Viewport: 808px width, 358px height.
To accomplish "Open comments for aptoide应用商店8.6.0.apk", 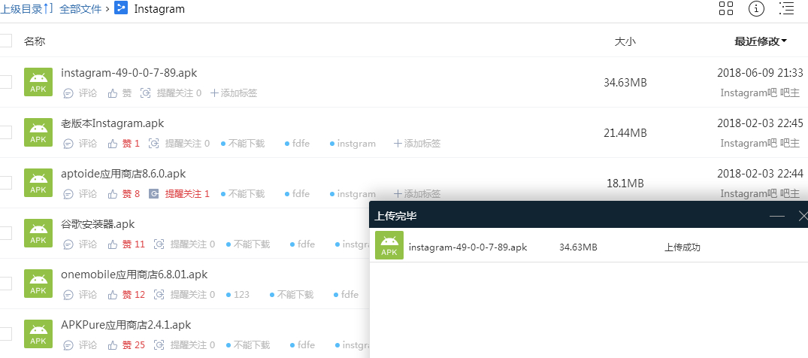I will (x=80, y=194).
